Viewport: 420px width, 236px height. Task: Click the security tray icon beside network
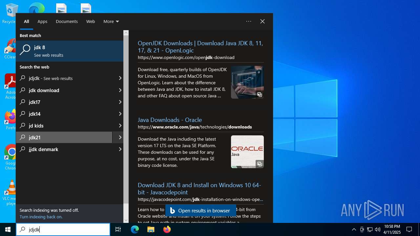362,229
